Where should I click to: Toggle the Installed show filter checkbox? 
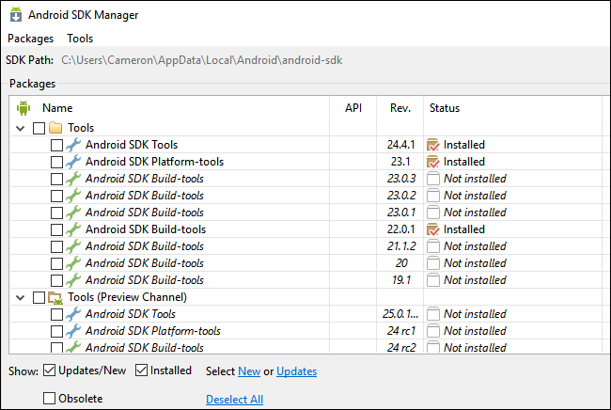point(142,371)
